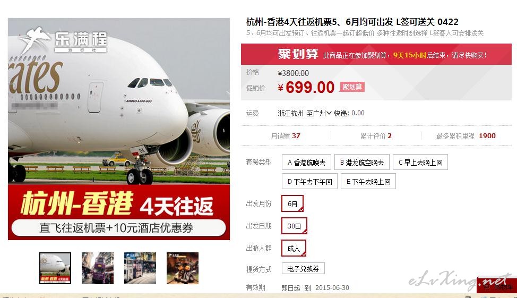Choose package C 早上去晚上回
Viewport: 517px width, 298px height.
coord(420,162)
